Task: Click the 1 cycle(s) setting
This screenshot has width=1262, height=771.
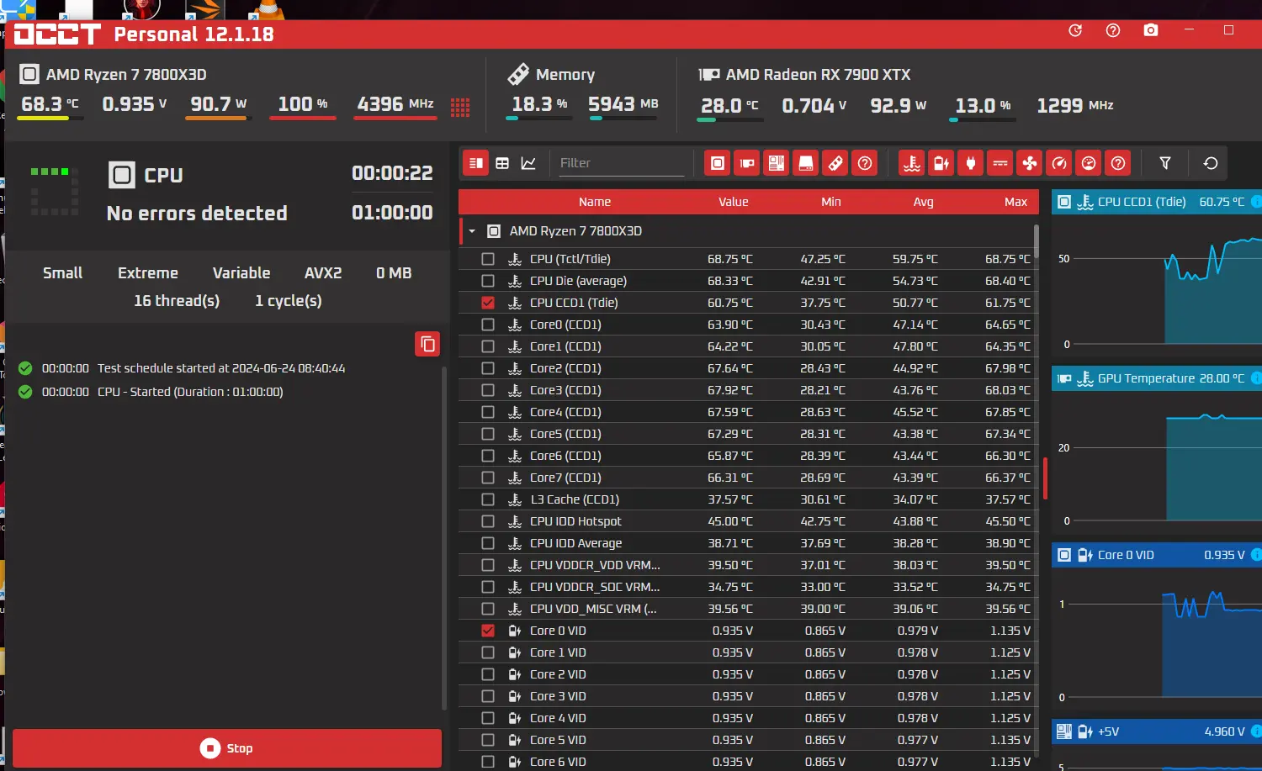Action: point(289,301)
